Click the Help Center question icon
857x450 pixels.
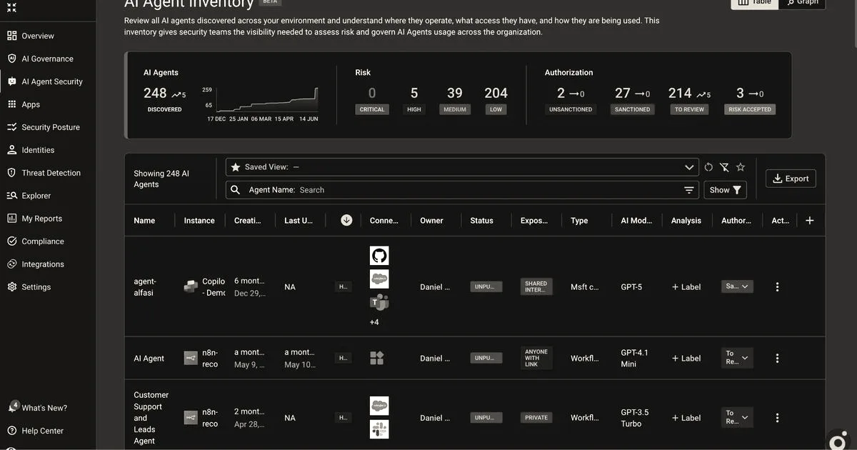pos(11,431)
